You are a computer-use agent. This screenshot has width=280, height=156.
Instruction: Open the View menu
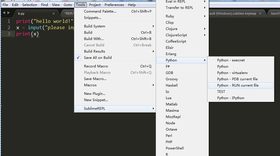pos(56,5)
